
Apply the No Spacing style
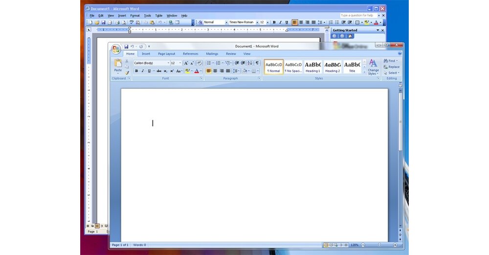(x=293, y=67)
